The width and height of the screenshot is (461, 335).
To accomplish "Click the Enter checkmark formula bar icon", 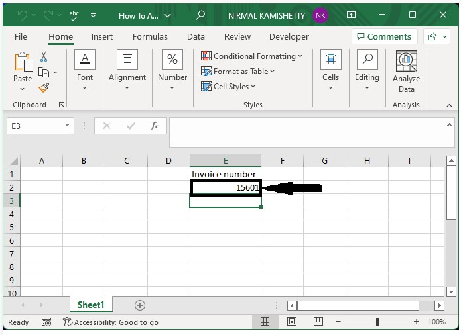I will pos(131,126).
